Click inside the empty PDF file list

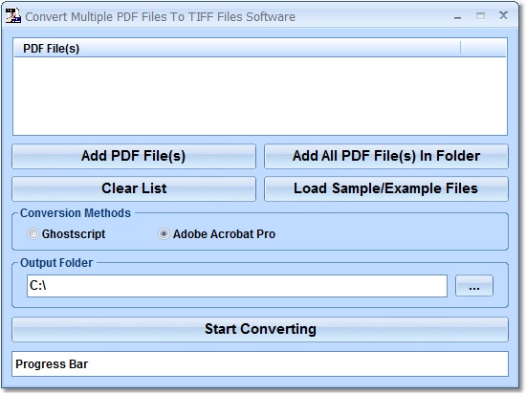[x=260, y=96]
